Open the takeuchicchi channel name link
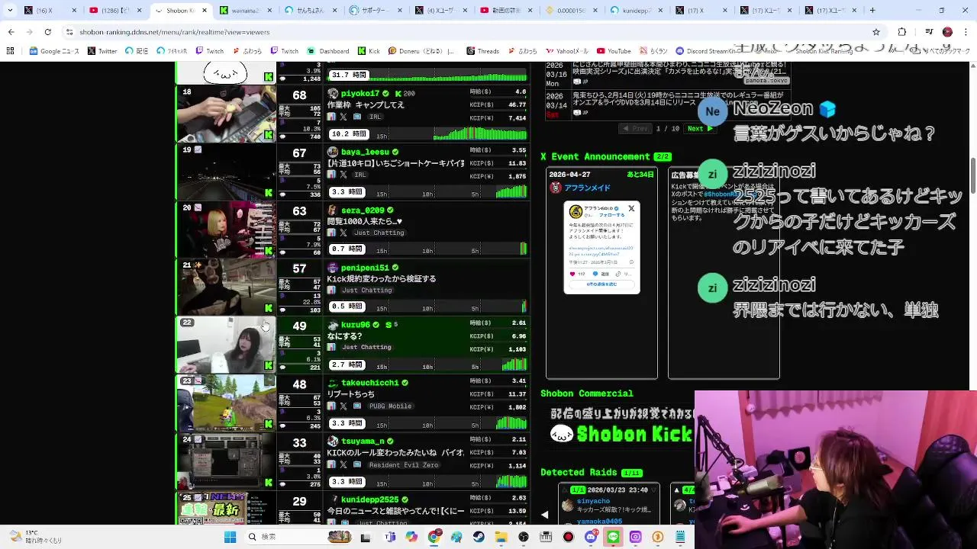Screen dimensions: 977x549 click(x=370, y=383)
